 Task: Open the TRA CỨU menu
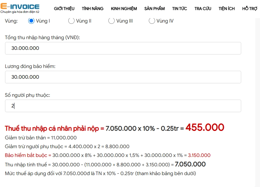coord(202,9)
